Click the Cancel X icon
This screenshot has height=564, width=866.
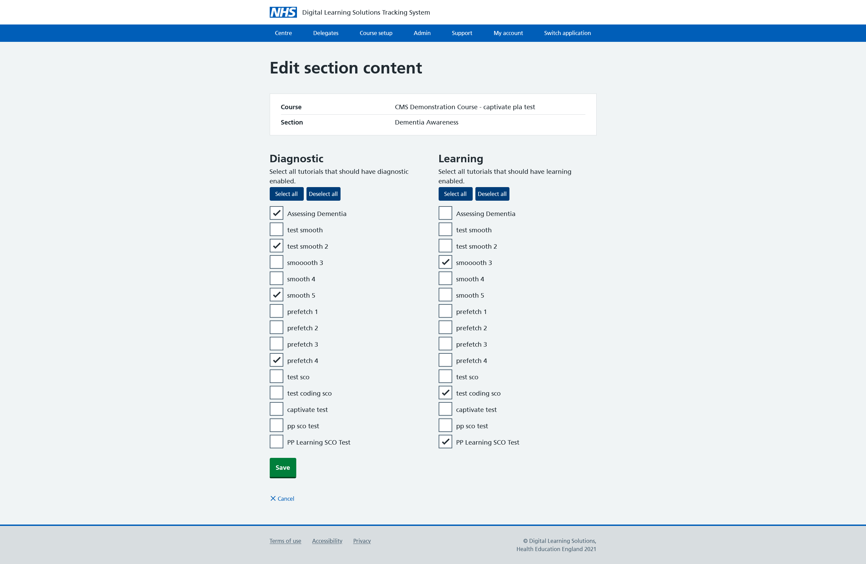(273, 498)
